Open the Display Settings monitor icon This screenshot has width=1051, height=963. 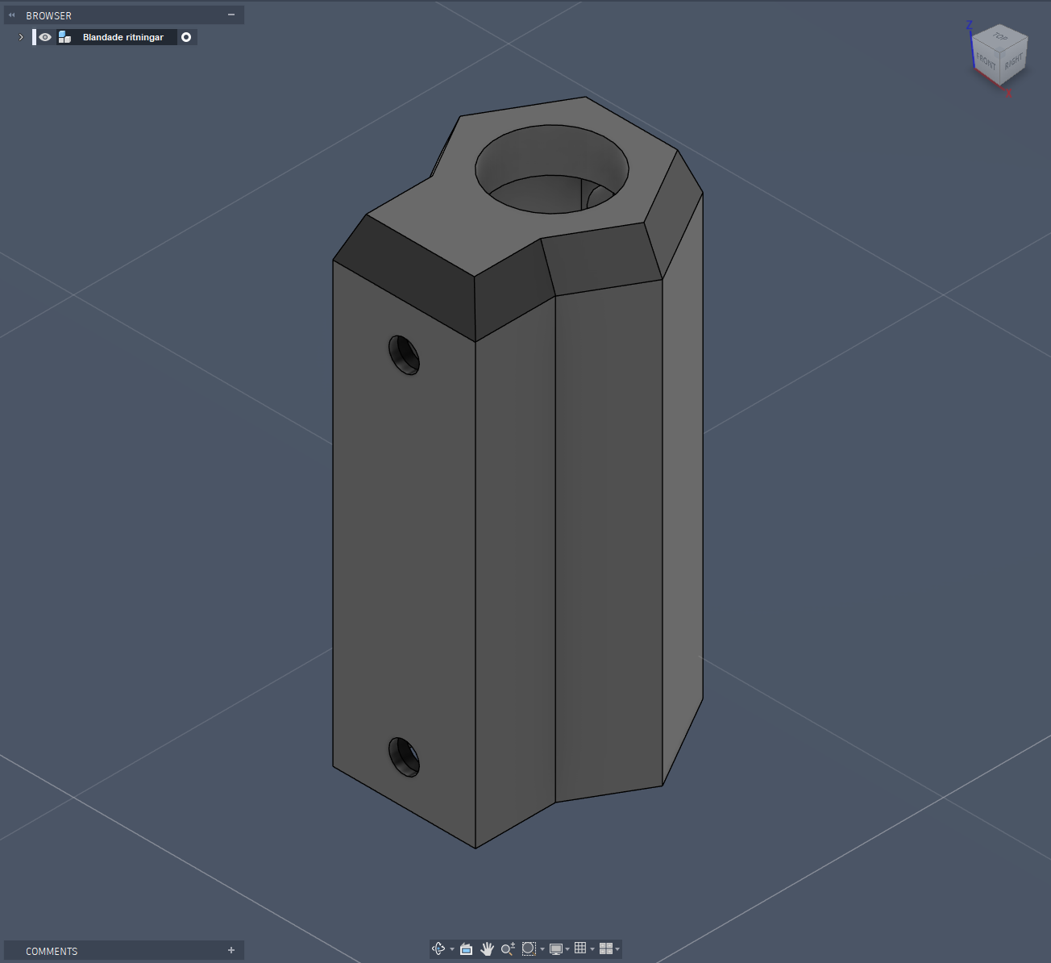[556, 948]
